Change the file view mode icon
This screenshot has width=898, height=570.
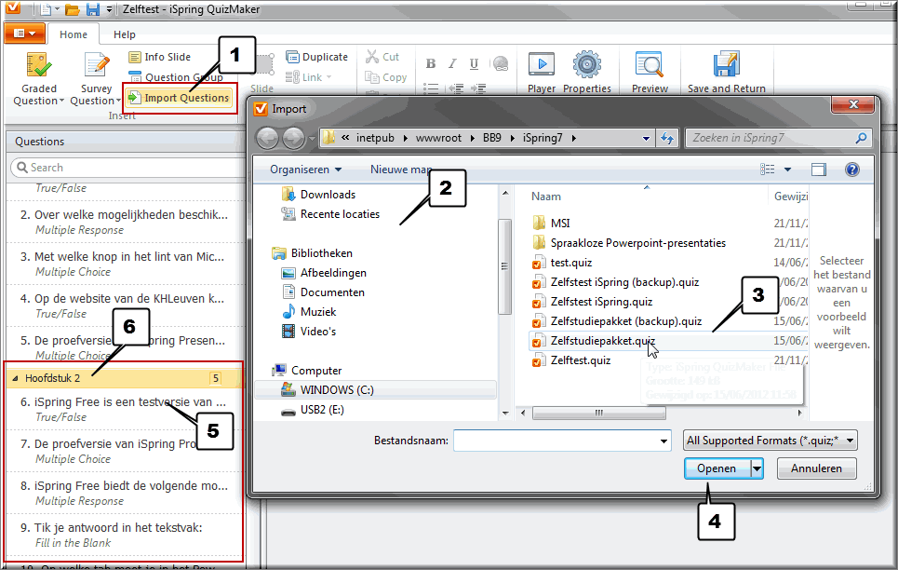coord(767,170)
